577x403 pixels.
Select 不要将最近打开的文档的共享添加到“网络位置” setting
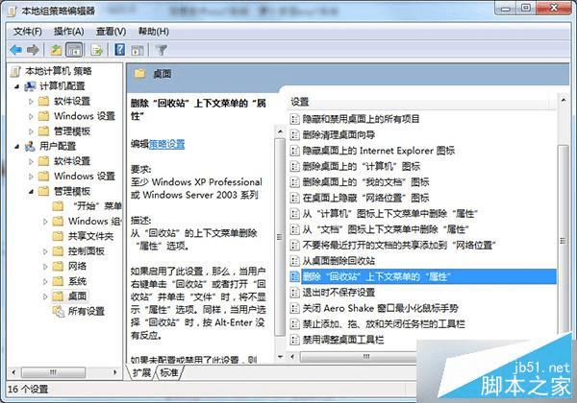click(x=399, y=246)
